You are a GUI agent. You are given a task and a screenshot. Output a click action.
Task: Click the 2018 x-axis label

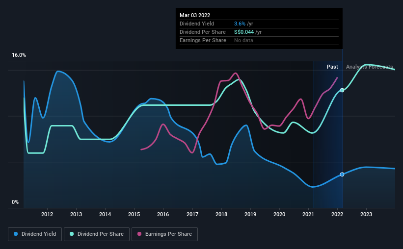[221, 214]
